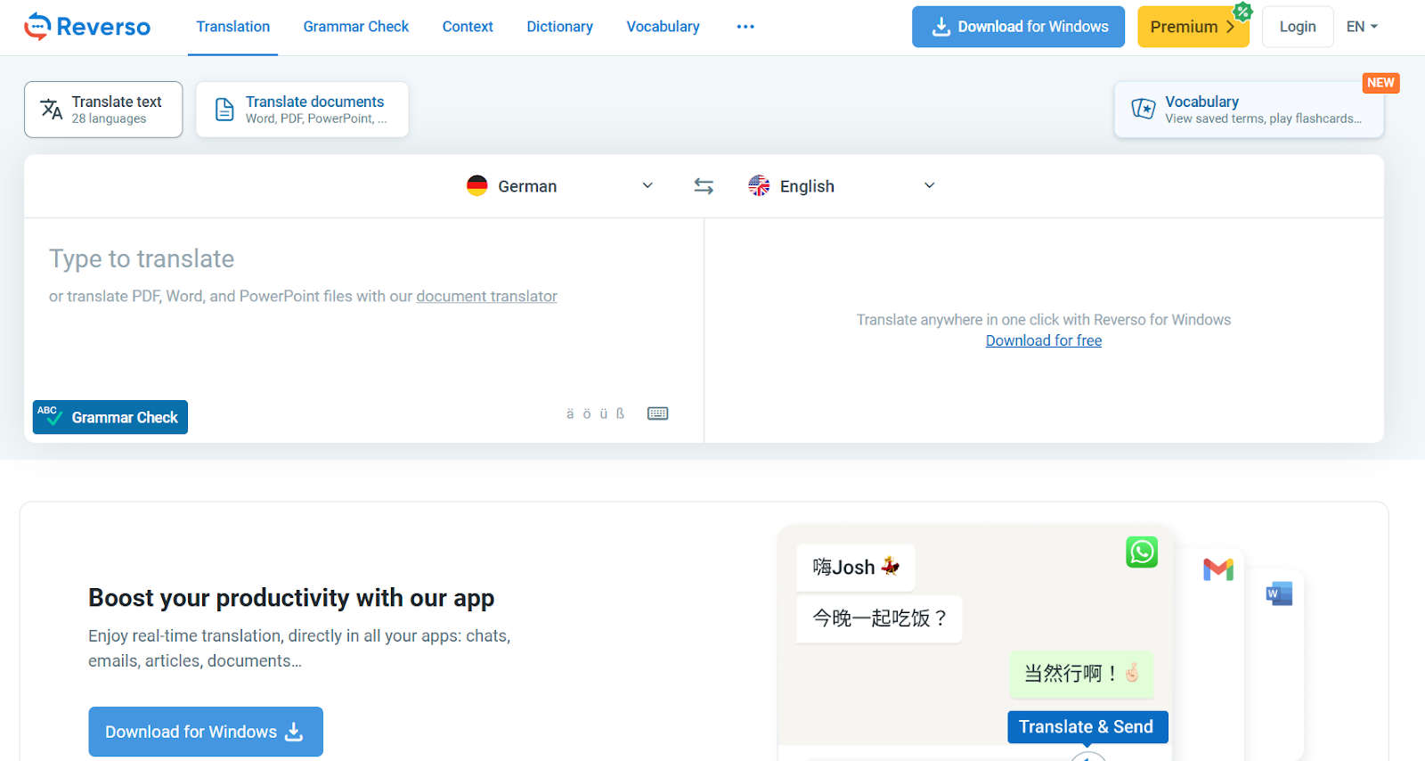
Task: Open Vocabulary in the top navigation
Action: 663,27
